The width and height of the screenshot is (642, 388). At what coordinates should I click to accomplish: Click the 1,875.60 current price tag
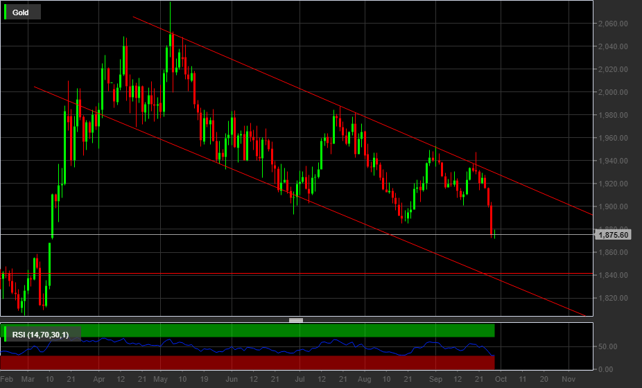[x=613, y=235]
